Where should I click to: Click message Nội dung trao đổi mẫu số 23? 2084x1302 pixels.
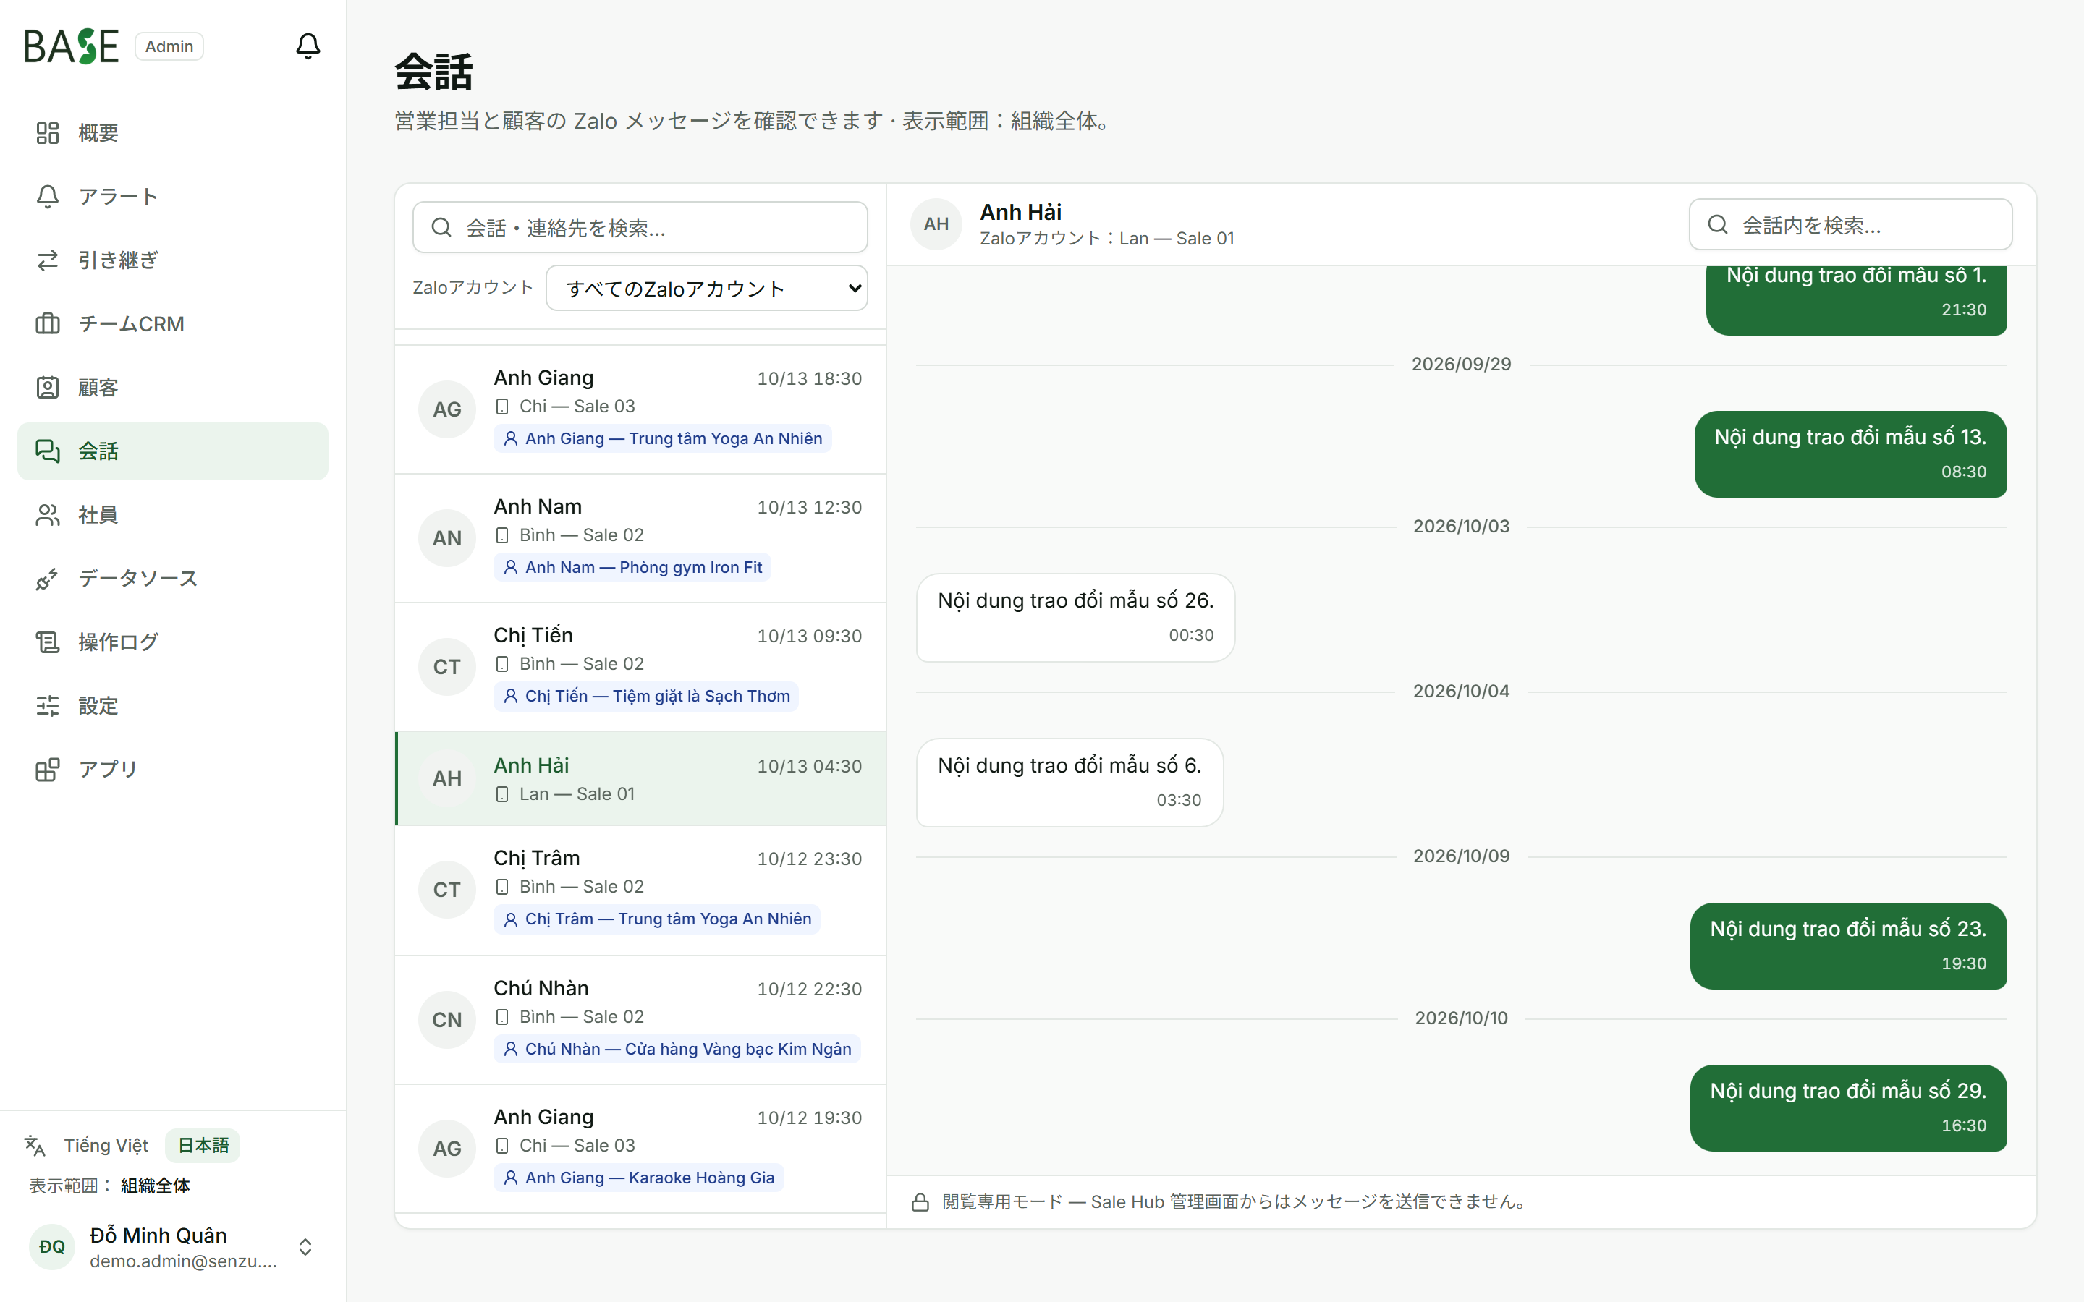(1848, 945)
